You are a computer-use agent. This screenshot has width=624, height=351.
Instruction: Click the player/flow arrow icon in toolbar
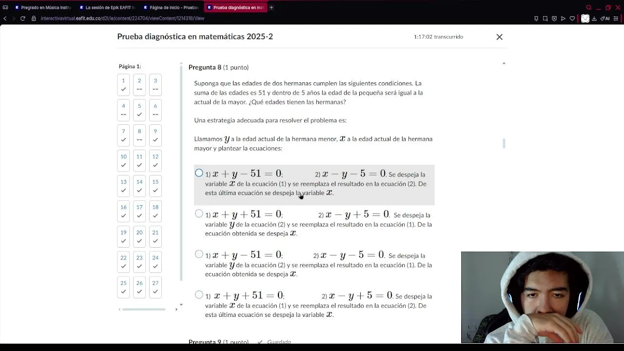click(563, 19)
